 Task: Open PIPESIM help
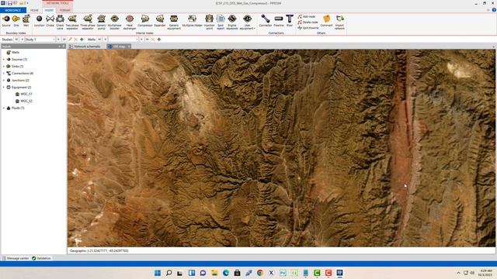pos(494,10)
